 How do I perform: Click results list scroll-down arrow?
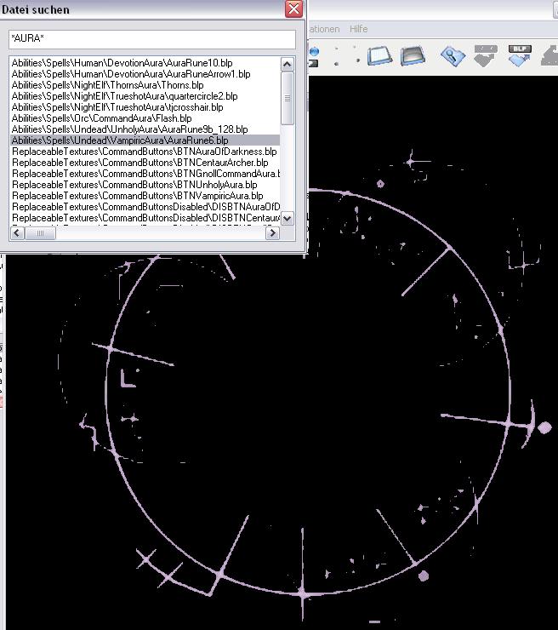[x=288, y=219]
